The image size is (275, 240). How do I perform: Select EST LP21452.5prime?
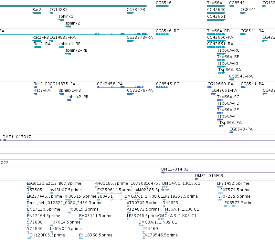(220, 187)
